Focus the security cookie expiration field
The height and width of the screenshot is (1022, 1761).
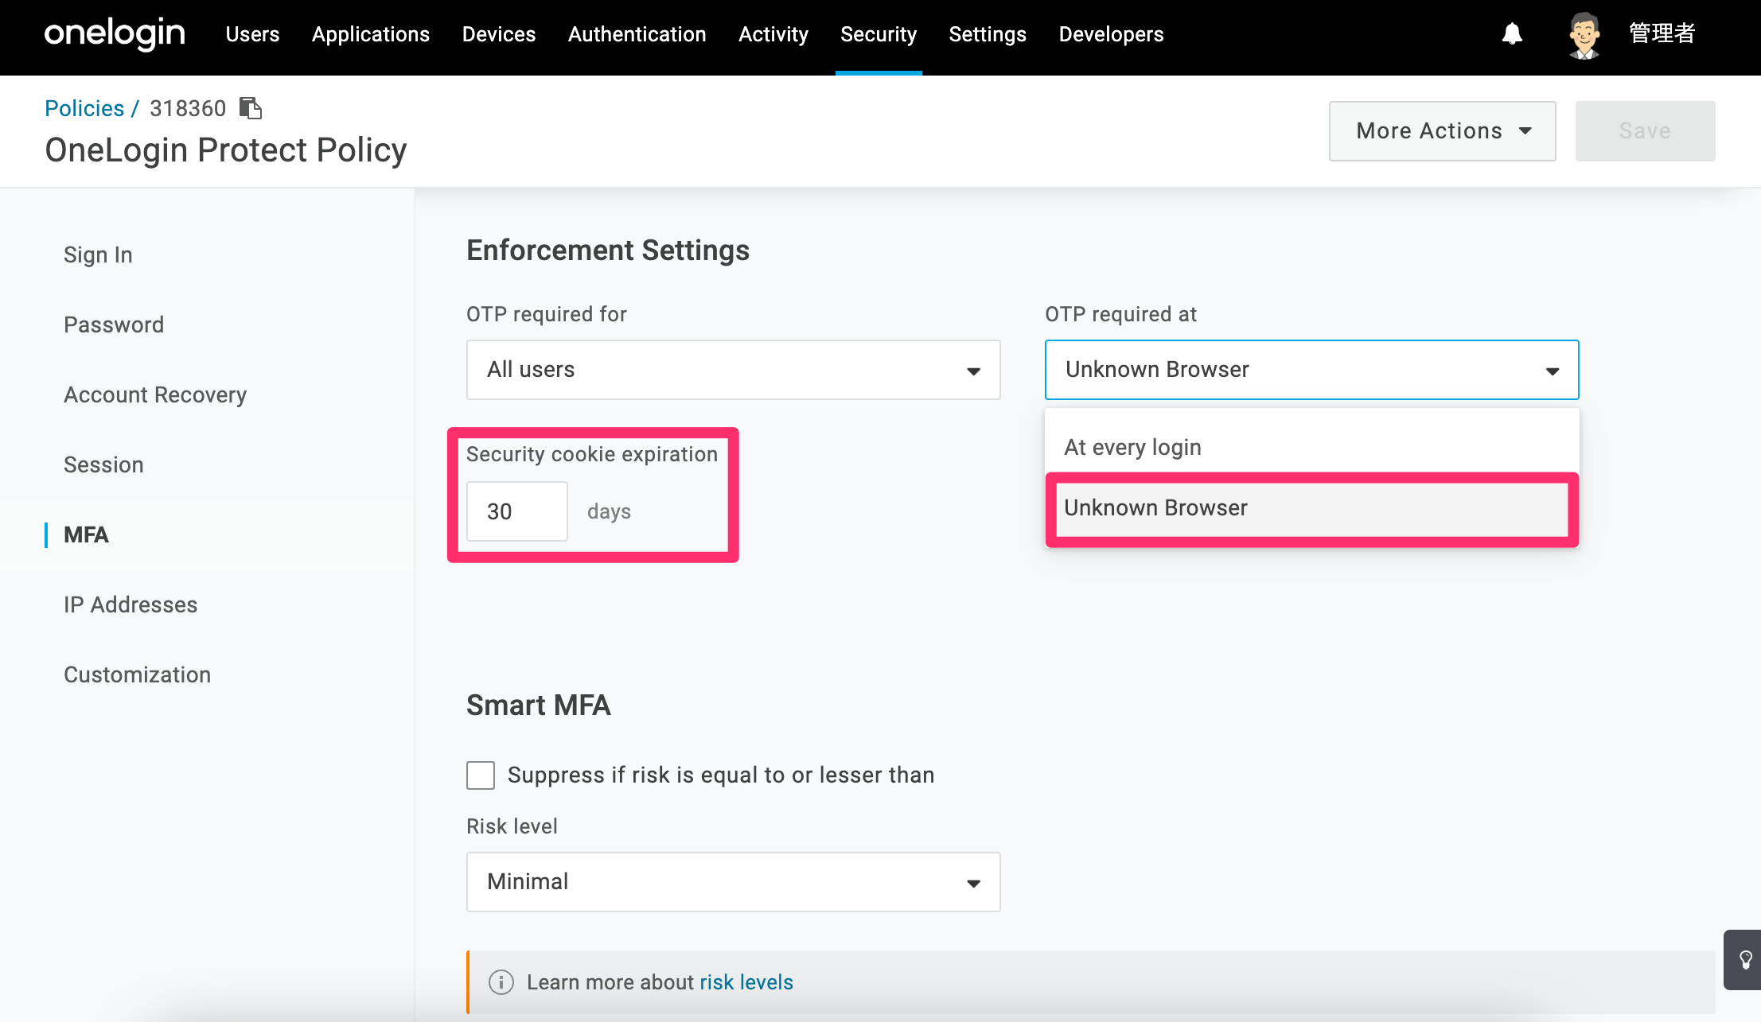coord(517,511)
